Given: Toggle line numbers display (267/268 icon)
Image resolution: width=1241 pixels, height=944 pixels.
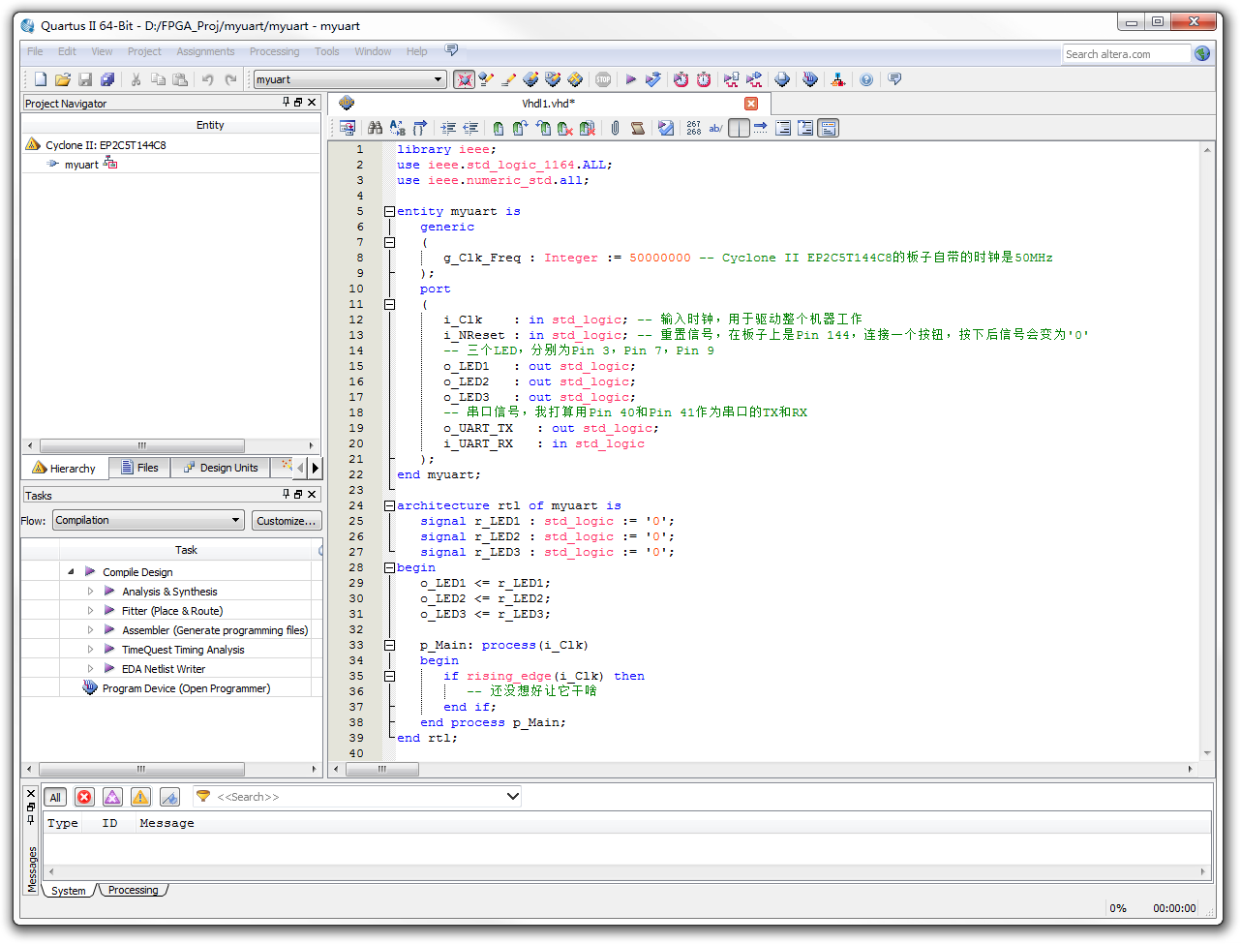Looking at the screenshot, I should 694,128.
